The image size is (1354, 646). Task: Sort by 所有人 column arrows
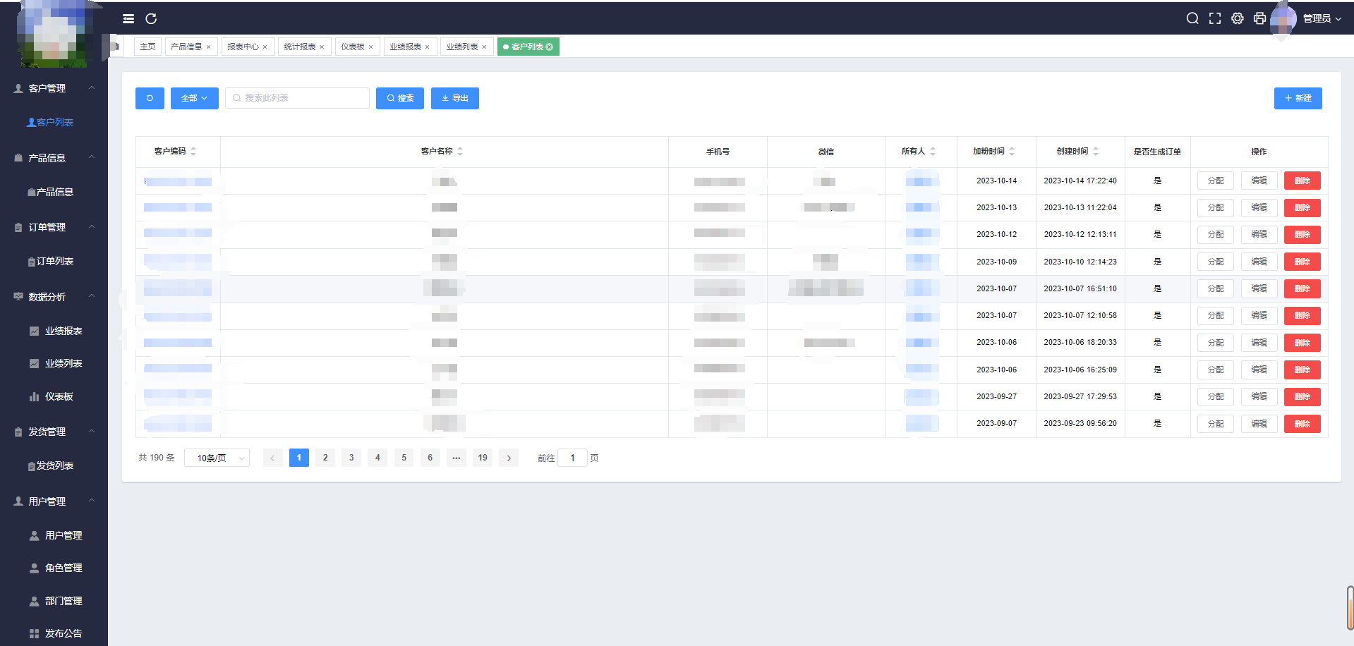933,151
